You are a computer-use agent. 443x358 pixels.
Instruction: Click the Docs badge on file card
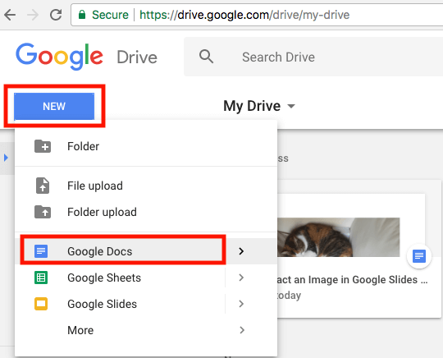point(419,256)
